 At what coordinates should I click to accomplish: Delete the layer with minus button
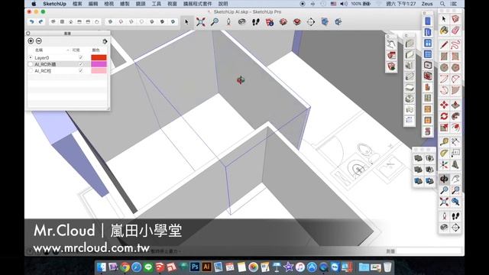39,40
